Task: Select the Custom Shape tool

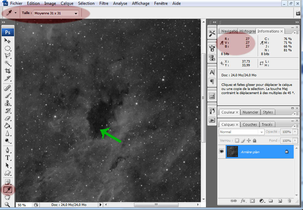Action: tap(8, 173)
